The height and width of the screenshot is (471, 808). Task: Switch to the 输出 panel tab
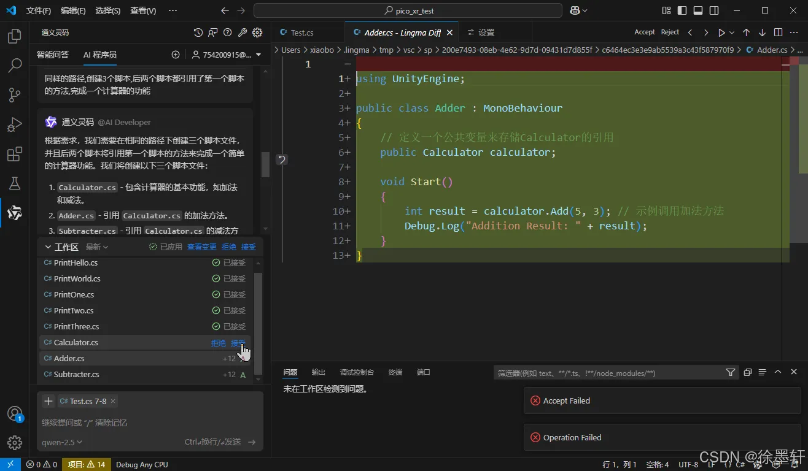(x=319, y=372)
